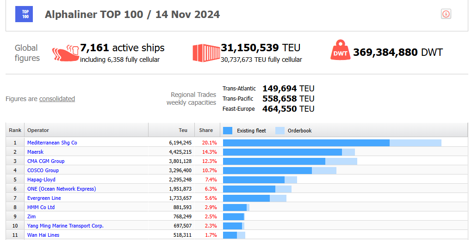Open the Maersk operator link
This screenshot has height=240, width=472.
click(x=35, y=152)
